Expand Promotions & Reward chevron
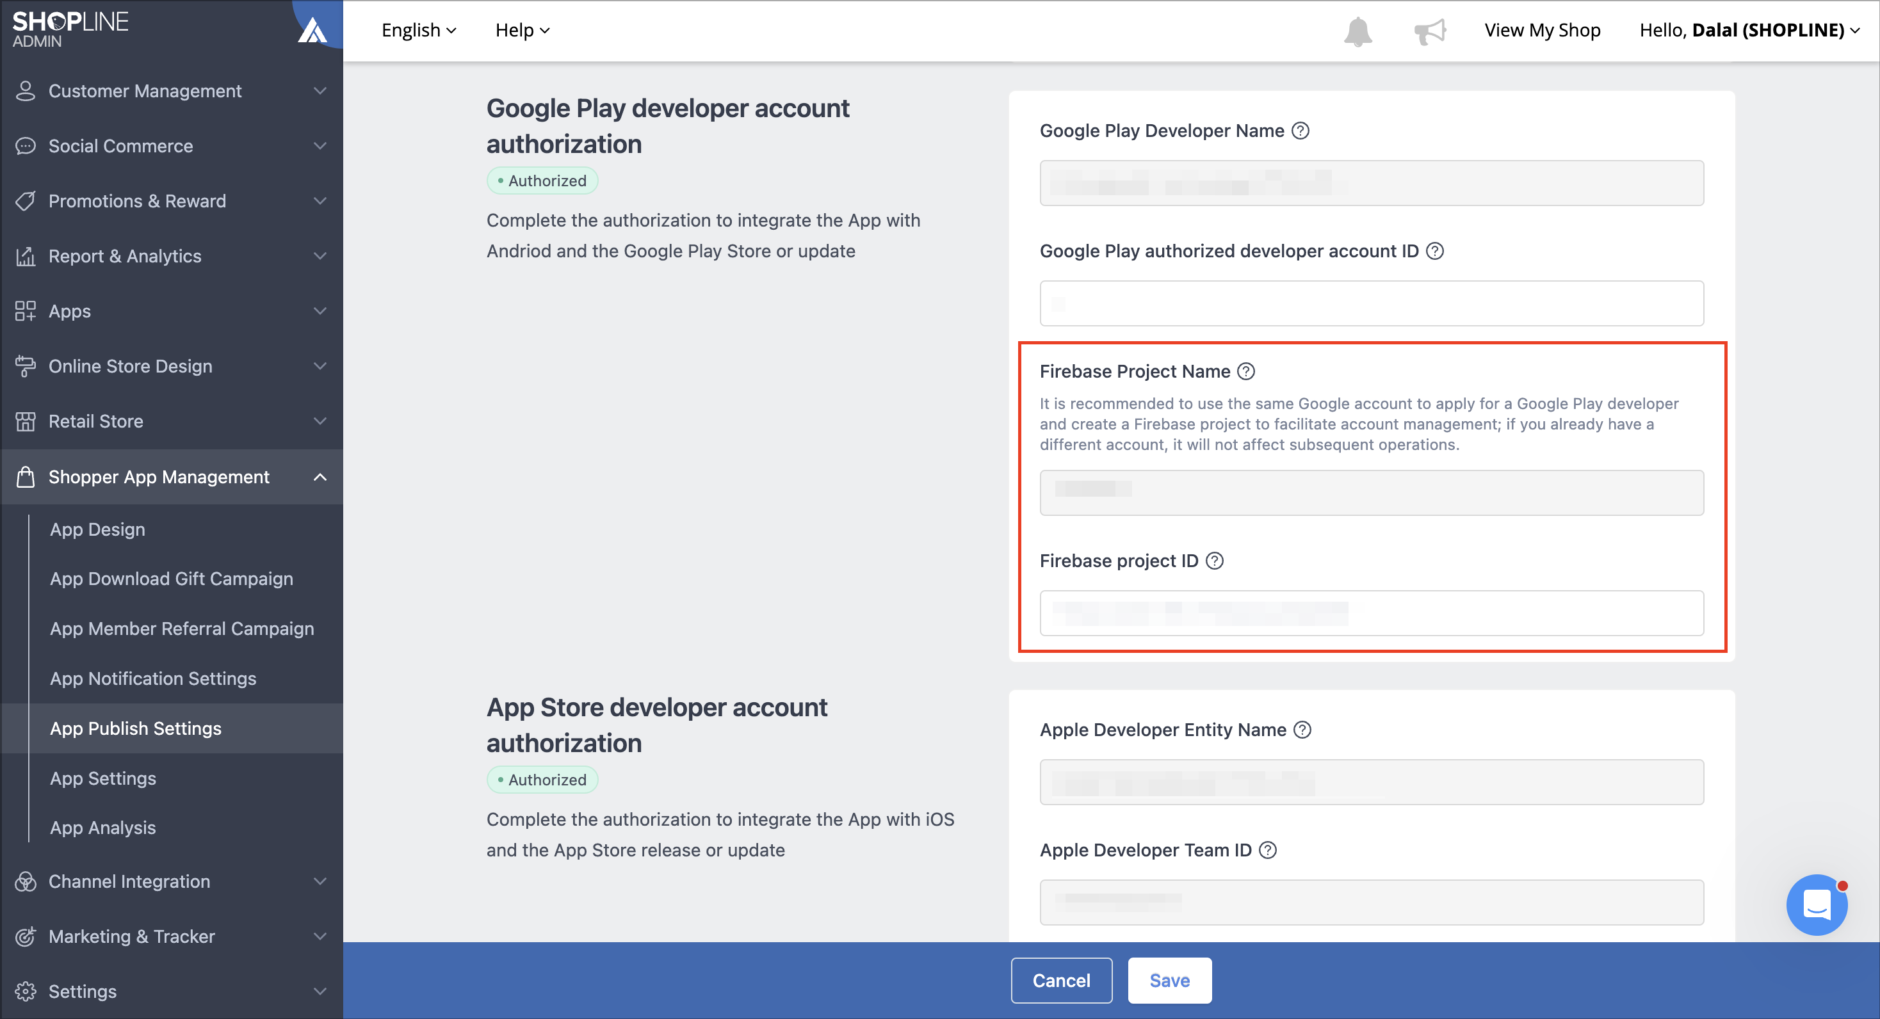The width and height of the screenshot is (1880, 1019). [x=320, y=200]
